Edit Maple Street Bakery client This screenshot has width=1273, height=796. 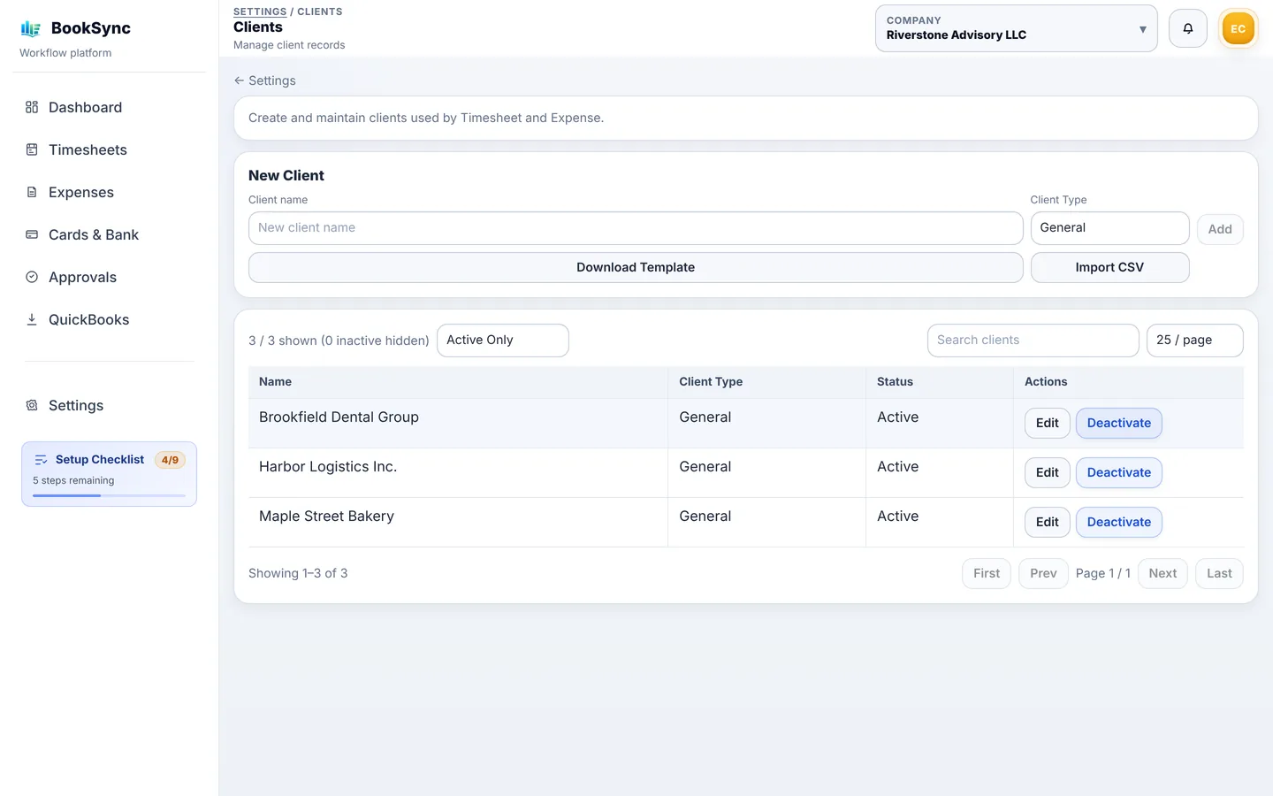(1048, 522)
